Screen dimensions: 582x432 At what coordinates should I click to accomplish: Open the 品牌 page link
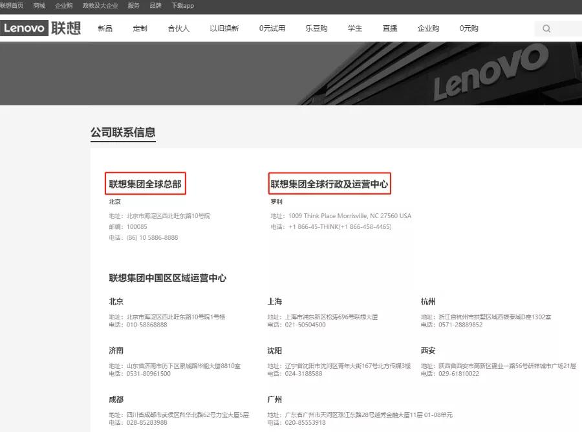(155, 5)
